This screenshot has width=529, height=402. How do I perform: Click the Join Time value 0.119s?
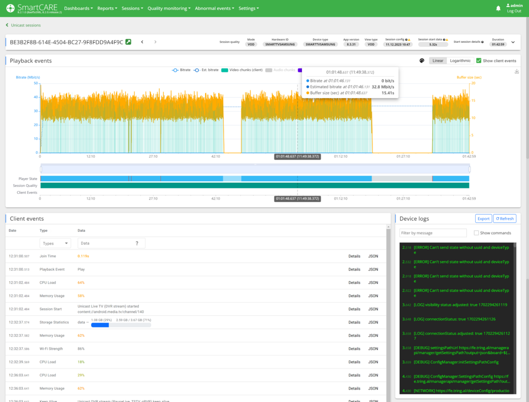click(x=83, y=256)
